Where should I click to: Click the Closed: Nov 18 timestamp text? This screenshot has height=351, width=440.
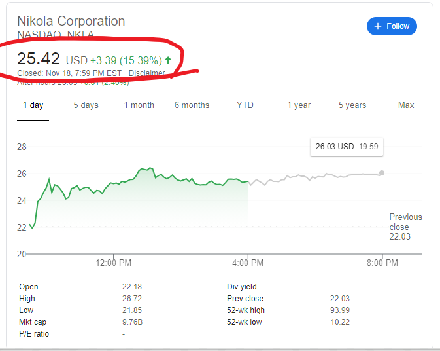(x=69, y=73)
